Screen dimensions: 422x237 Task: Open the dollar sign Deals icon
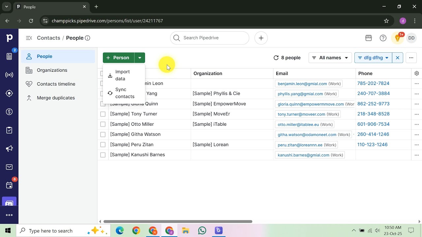point(9,112)
